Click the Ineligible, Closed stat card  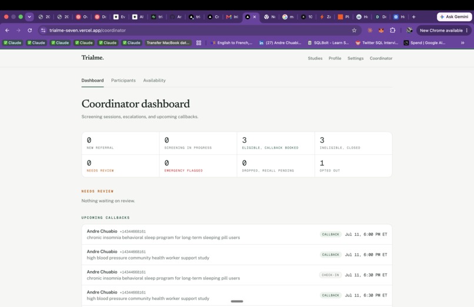click(x=353, y=143)
